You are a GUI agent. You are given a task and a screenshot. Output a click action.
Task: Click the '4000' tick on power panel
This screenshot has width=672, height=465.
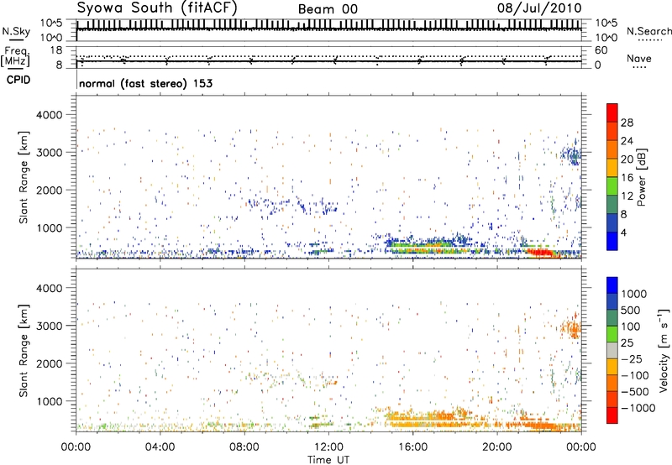click(50, 115)
